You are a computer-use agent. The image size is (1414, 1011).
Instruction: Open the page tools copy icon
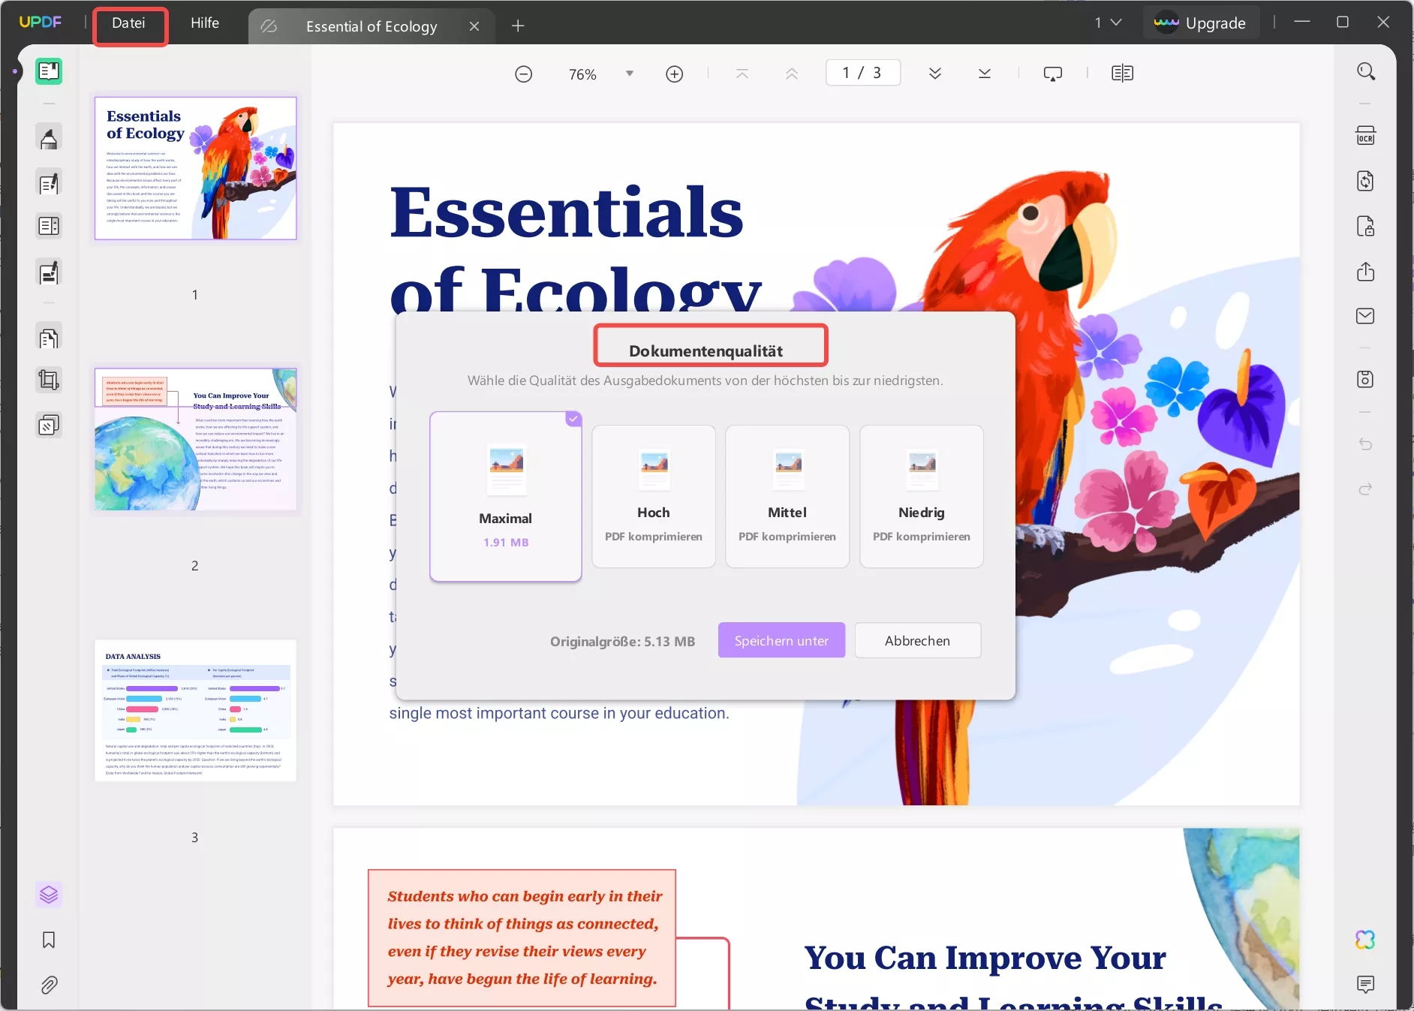point(49,339)
